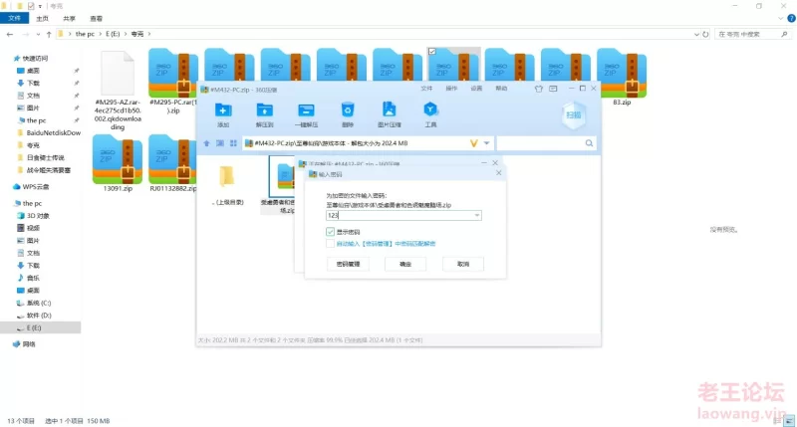
Task: Expand the Explorer address bar history dropdown
Action: pyautogui.click(x=696, y=34)
